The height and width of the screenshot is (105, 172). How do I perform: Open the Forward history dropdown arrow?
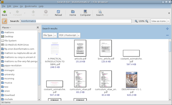[25, 13]
